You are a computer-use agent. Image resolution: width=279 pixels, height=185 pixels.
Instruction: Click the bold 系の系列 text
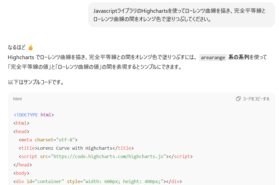click(239, 57)
